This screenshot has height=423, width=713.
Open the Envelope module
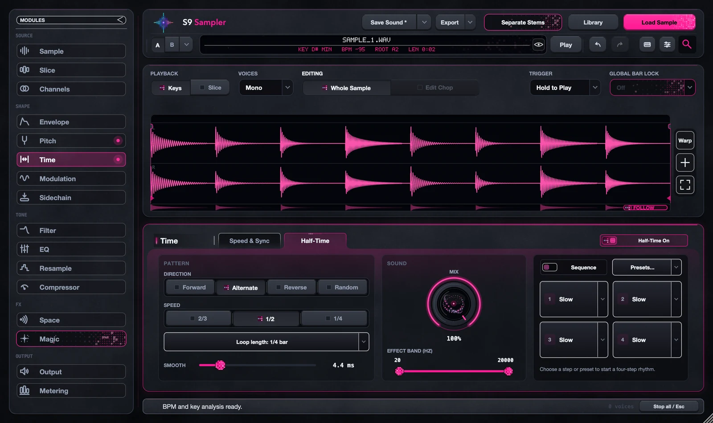pos(71,122)
